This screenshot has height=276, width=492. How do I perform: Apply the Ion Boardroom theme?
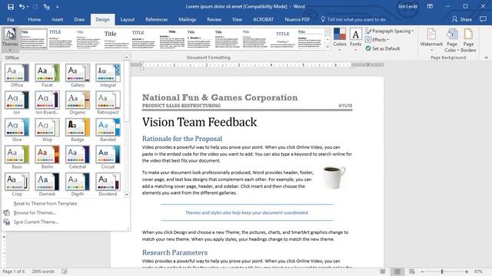(48, 103)
